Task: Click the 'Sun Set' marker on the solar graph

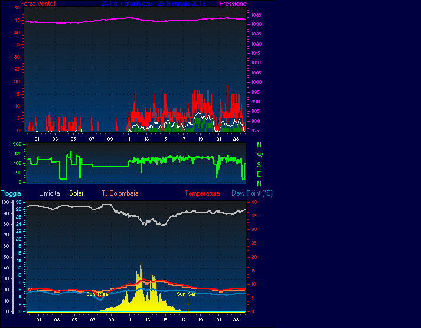Action: (186, 294)
